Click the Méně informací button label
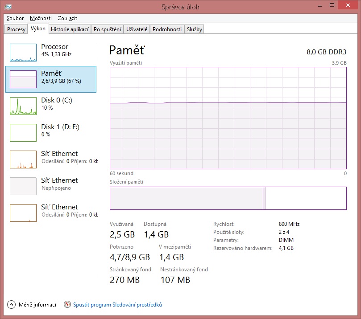 [37, 305]
